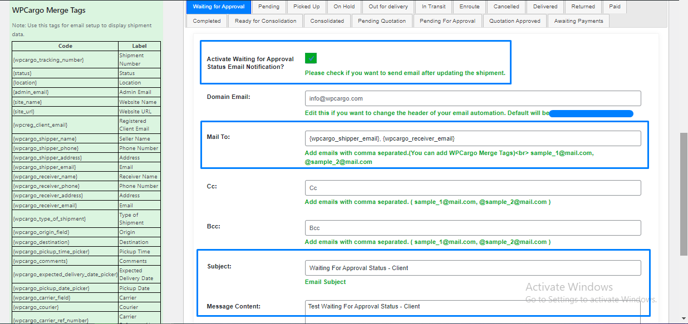Go to the Returned tab
This screenshot has height=324, width=688.
(x=583, y=7)
